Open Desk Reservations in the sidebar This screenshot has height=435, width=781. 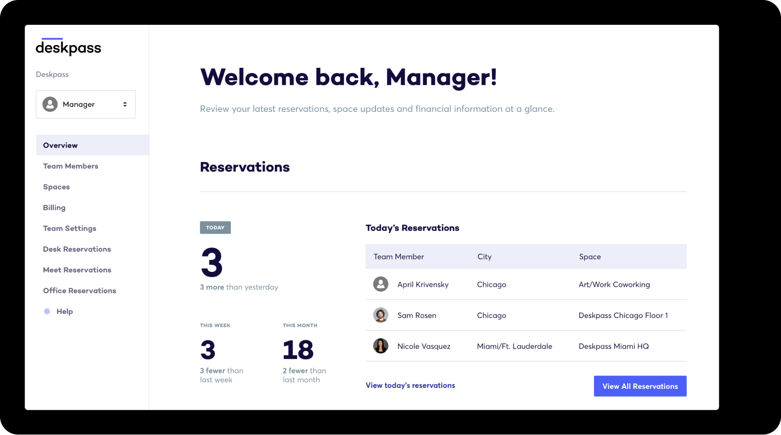pos(77,249)
